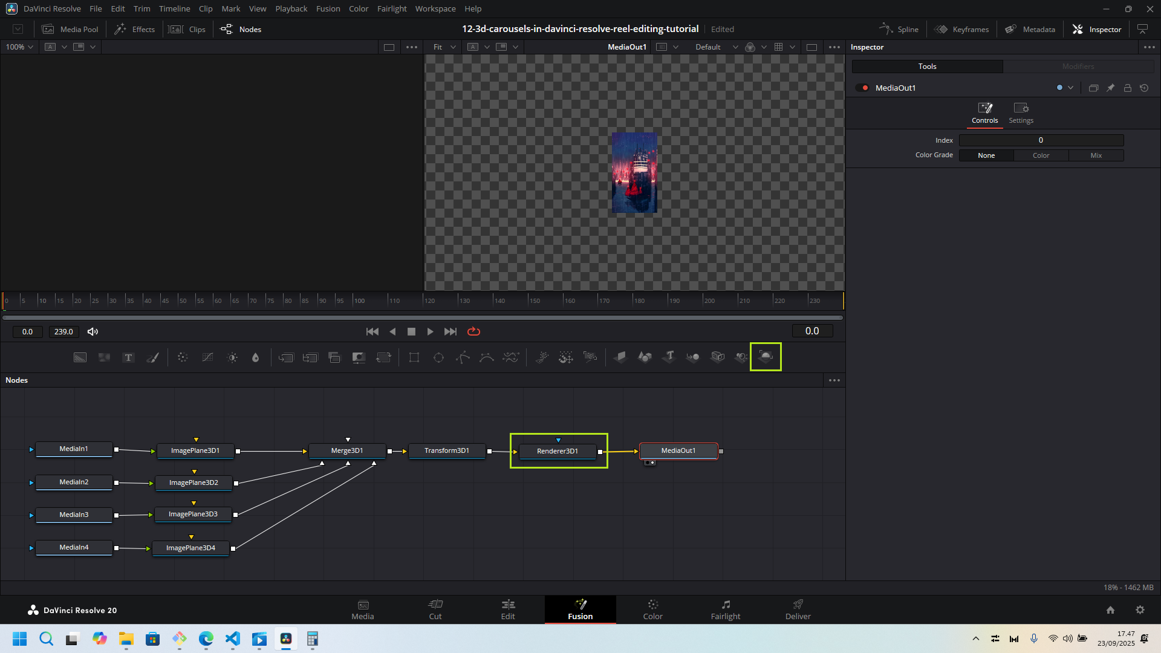The image size is (1161, 653).
Task: Select the Renderer3D1 node
Action: [558, 451]
